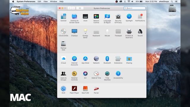Screen dimensions: 190x107
Task: Open Network preferences
Action: [96, 60]
